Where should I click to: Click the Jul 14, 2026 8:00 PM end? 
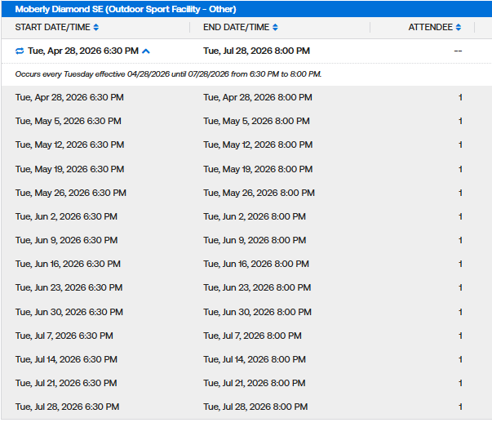click(x=255, y=359)
